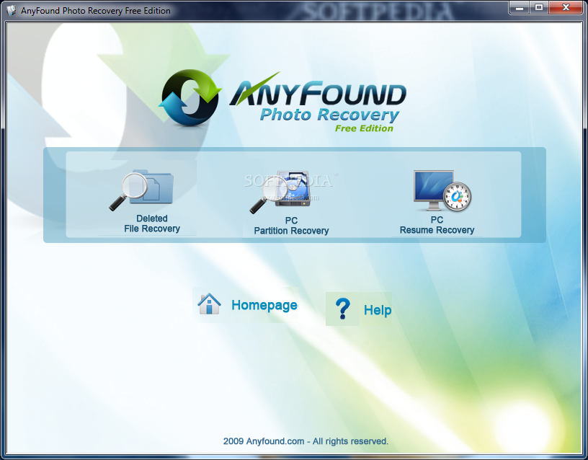Open the Deleted File Recovery folder icon
Viewport: 588px width, 460px height.
pyautogui.click(x=141, y=190)
